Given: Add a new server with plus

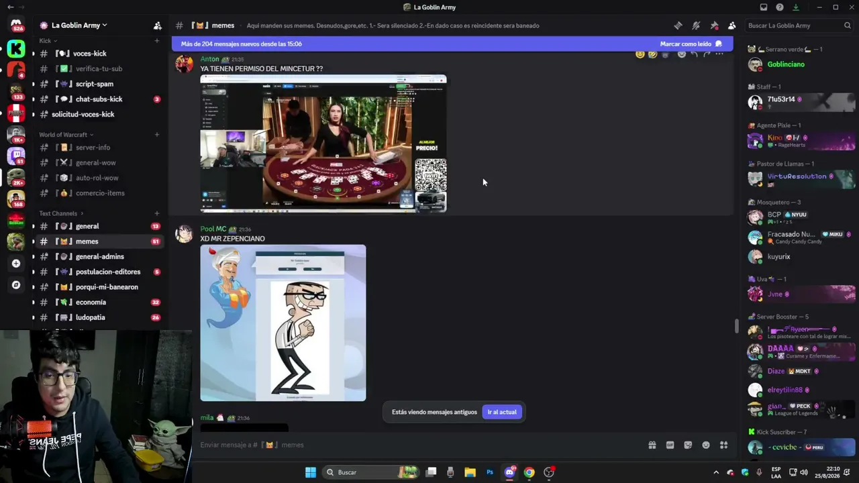Looking at the screenshot, I should (16, 264).
